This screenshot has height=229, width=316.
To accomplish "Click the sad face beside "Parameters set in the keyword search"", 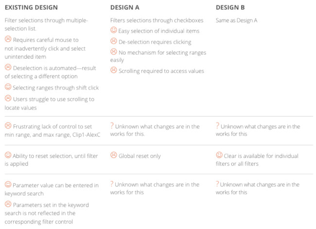I will 8,204.
